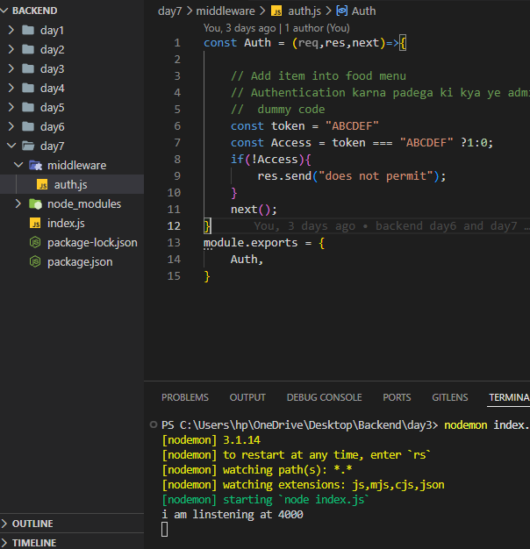The image size is (530, 549).
Task: Click the day5 folder icon
Action: click(28, 107)
